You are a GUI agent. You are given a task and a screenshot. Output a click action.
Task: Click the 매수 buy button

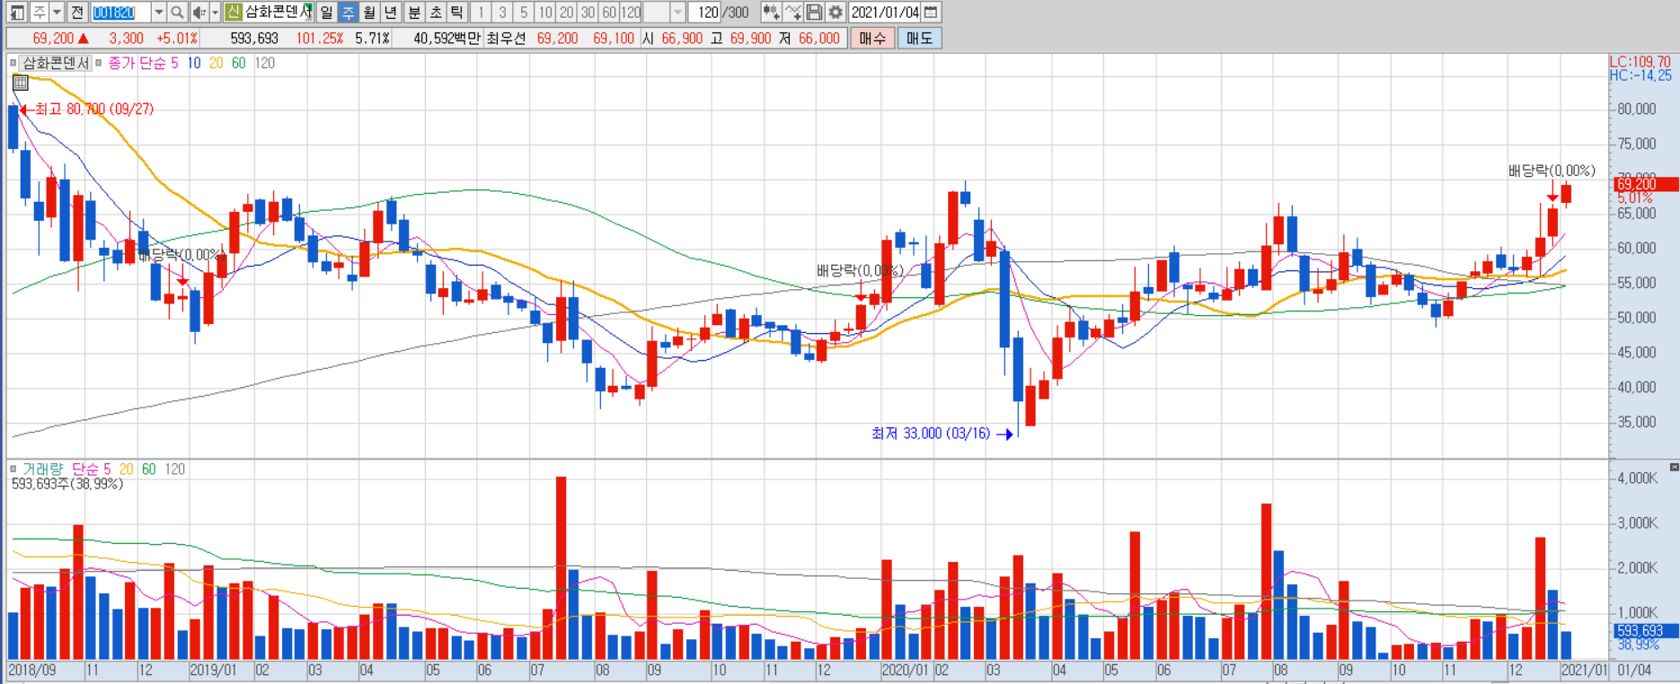pyautogui.click(x=871, y=39)
